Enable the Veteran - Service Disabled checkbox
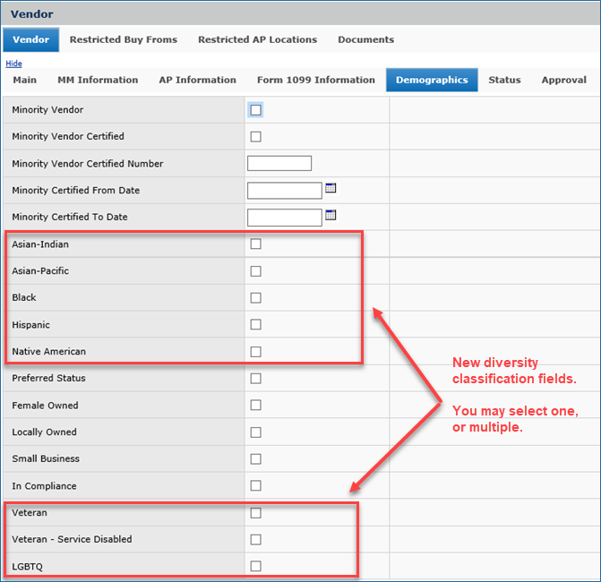The width and height of the screenshot is (601, 582). pos(256,539)
